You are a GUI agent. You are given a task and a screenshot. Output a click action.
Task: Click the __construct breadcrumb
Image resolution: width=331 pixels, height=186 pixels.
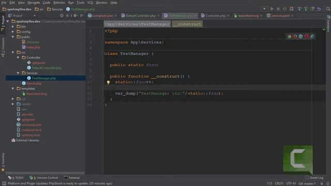(187, 24)
